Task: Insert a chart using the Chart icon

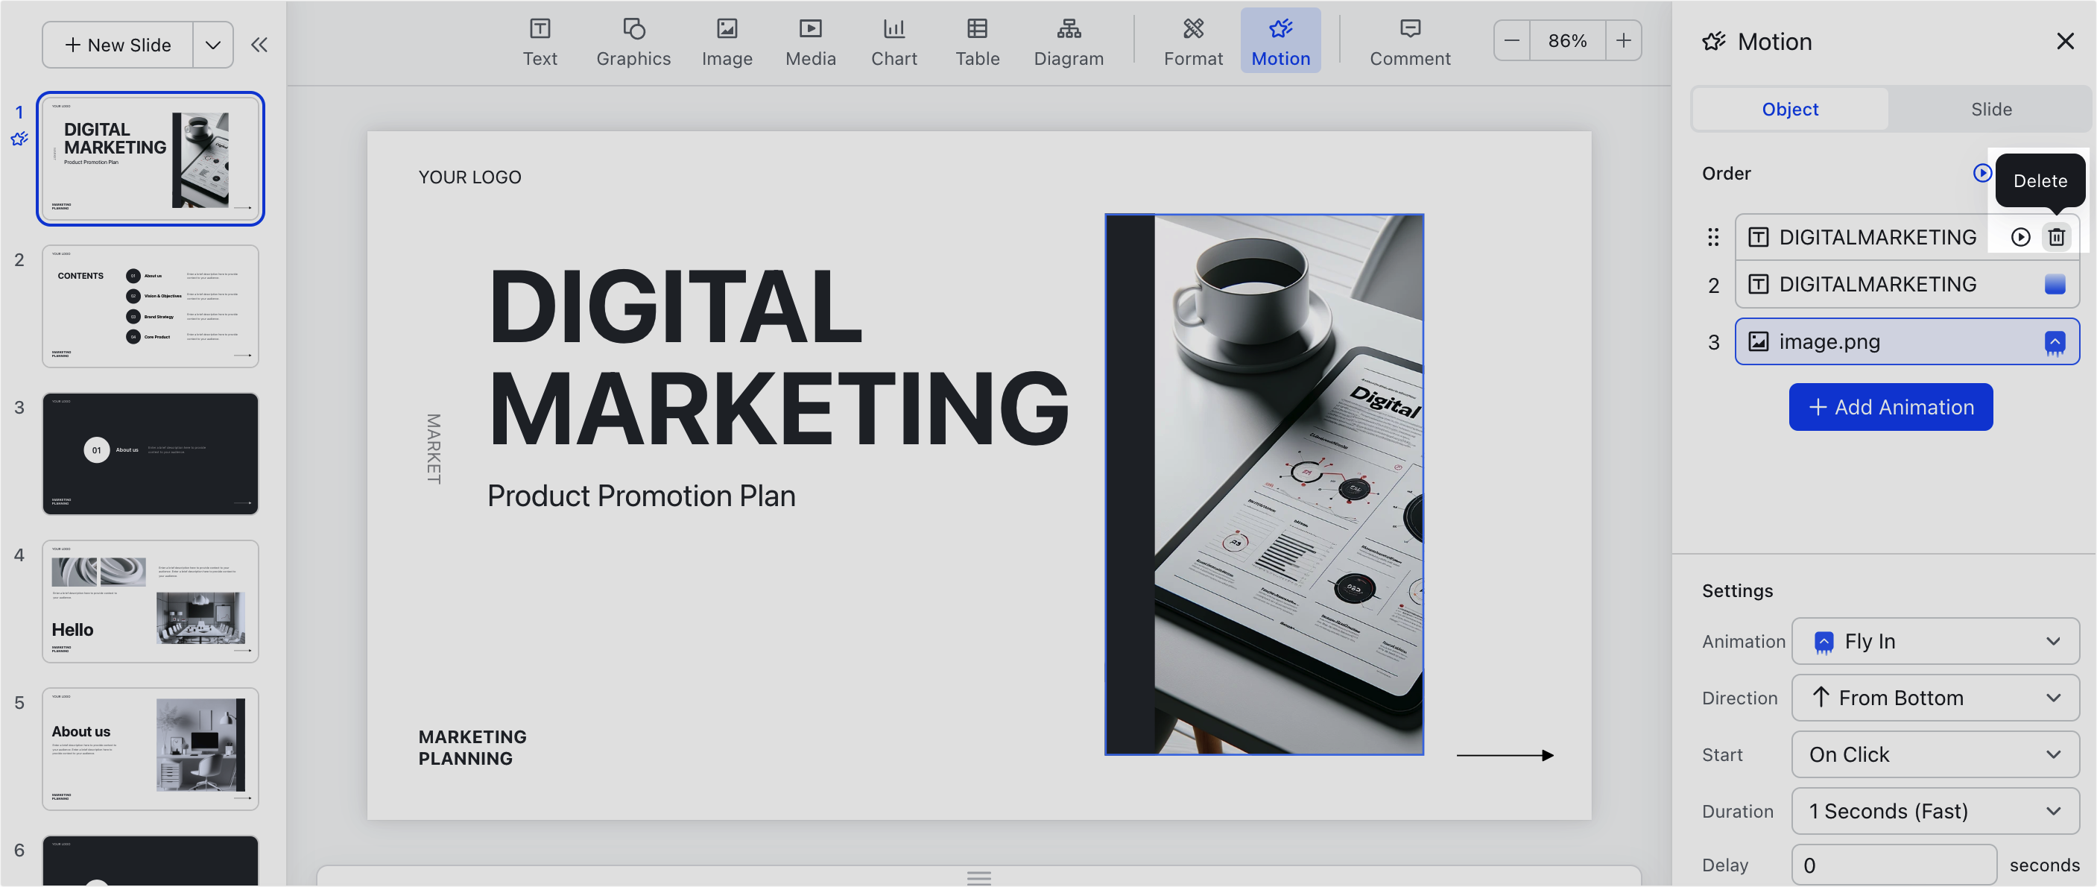Action: coord(893,40)
